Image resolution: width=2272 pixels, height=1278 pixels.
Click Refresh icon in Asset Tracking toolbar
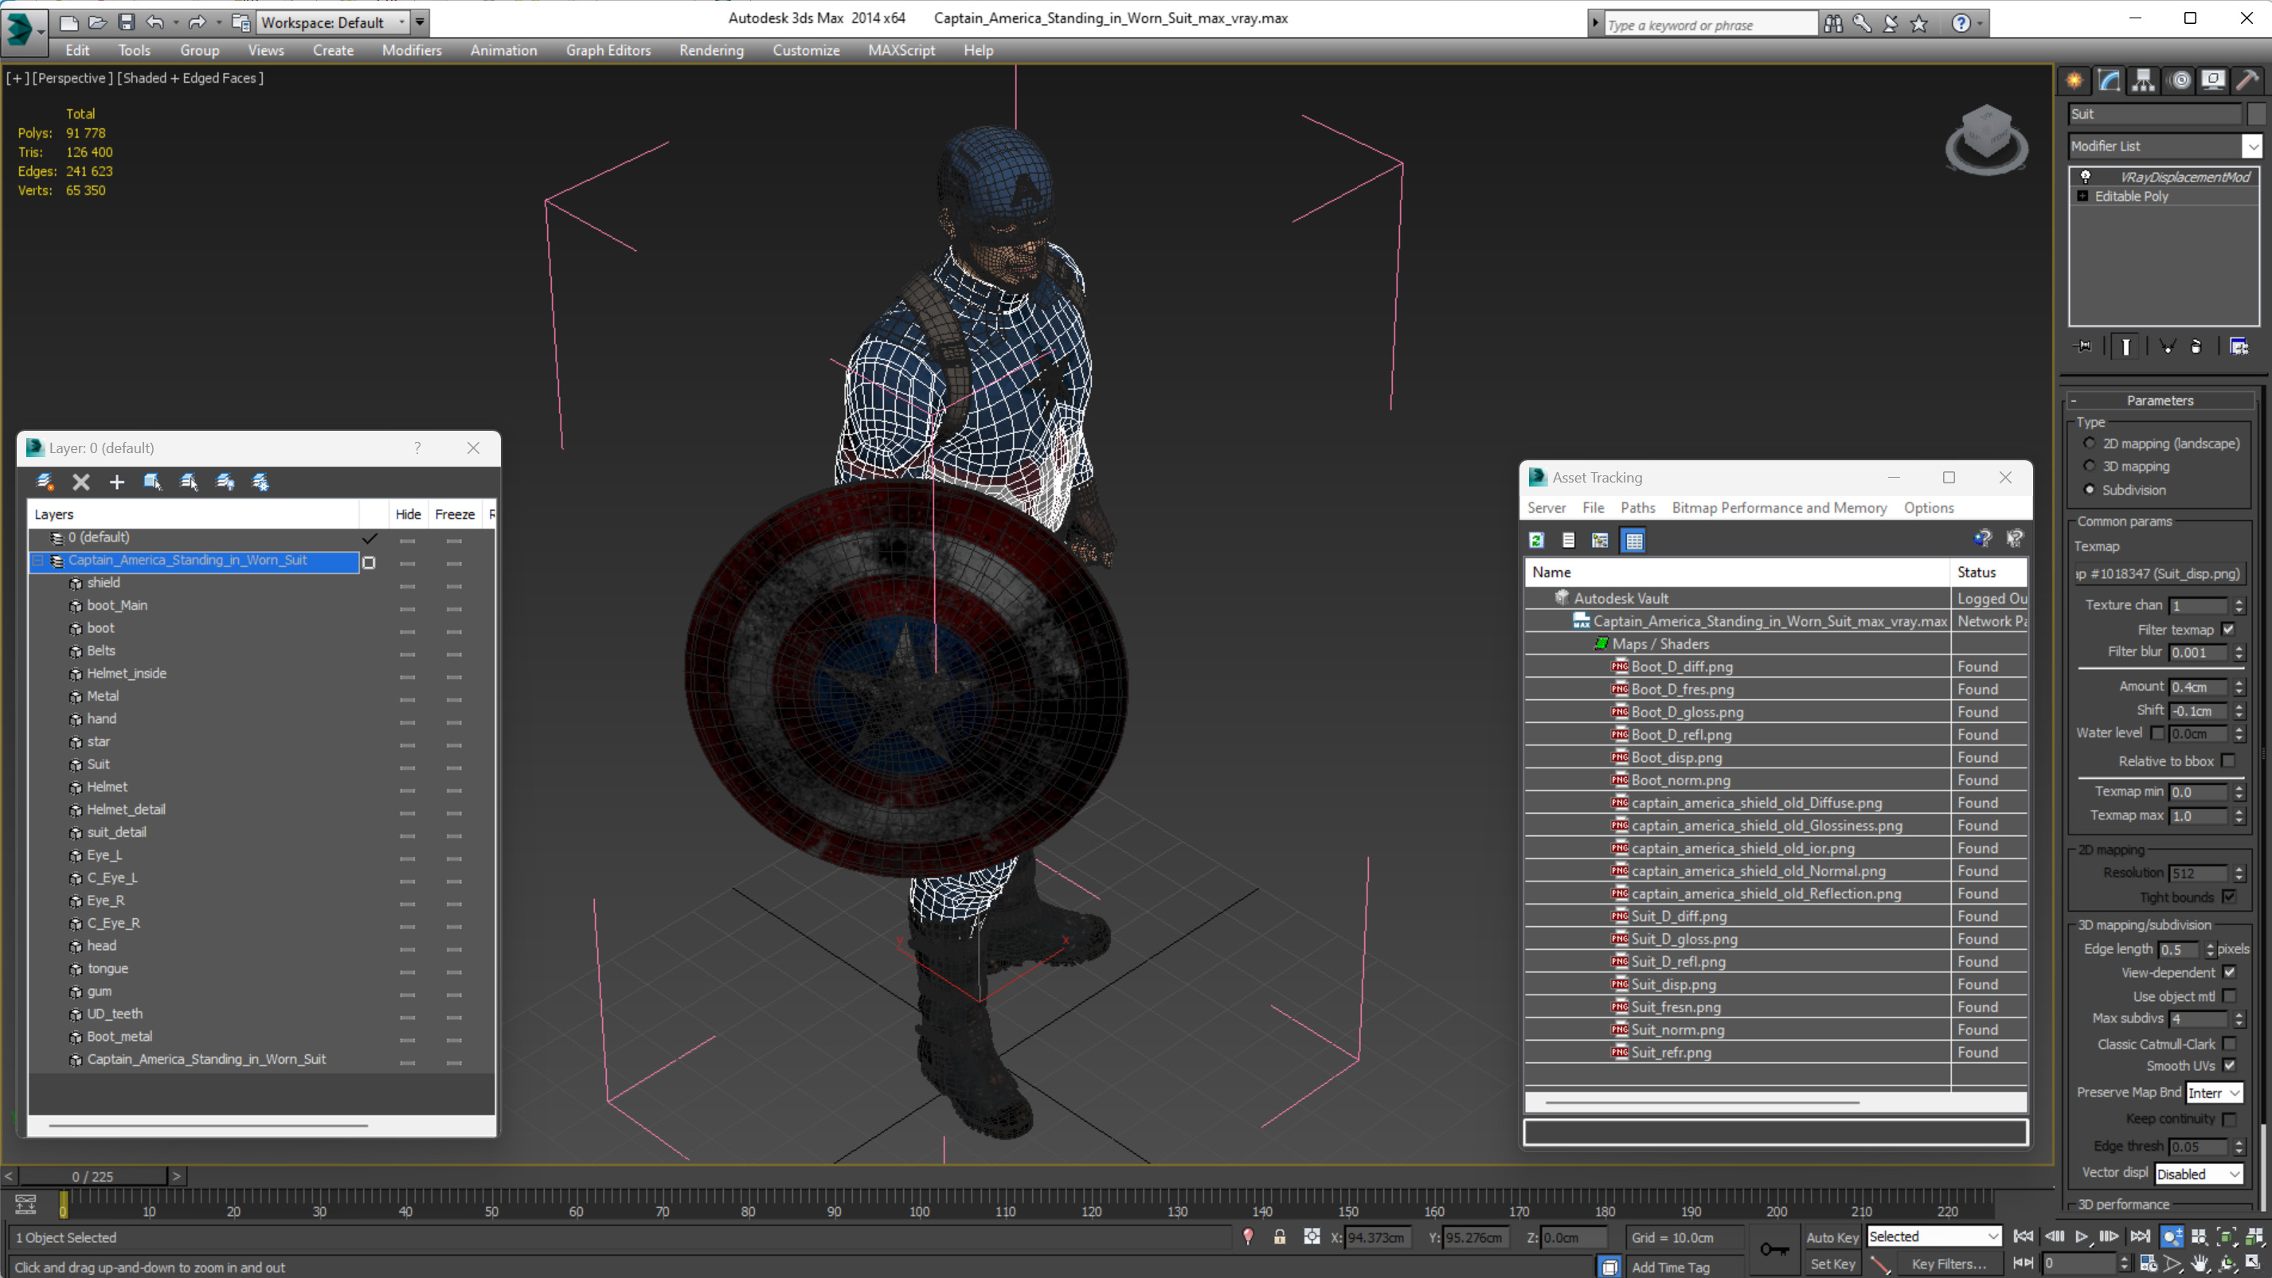[1536, 540]
